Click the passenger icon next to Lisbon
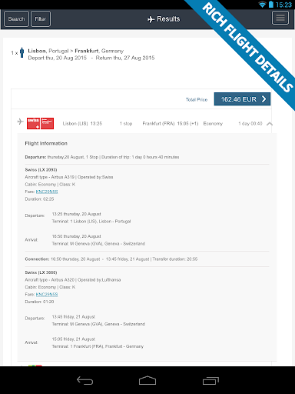Image resolution: width=295 pixels, height=394 pixels. click(22, 52)
